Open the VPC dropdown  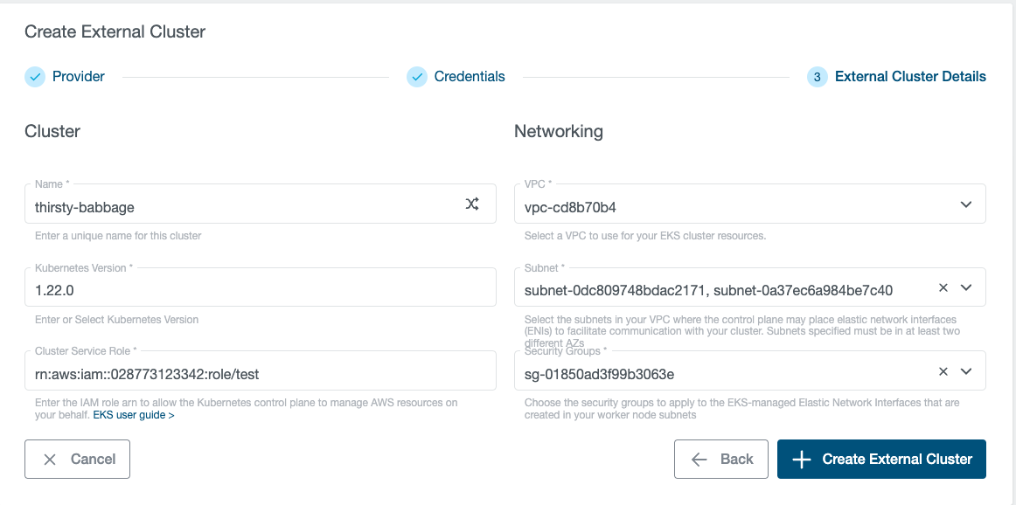click(x=966, y=204)
